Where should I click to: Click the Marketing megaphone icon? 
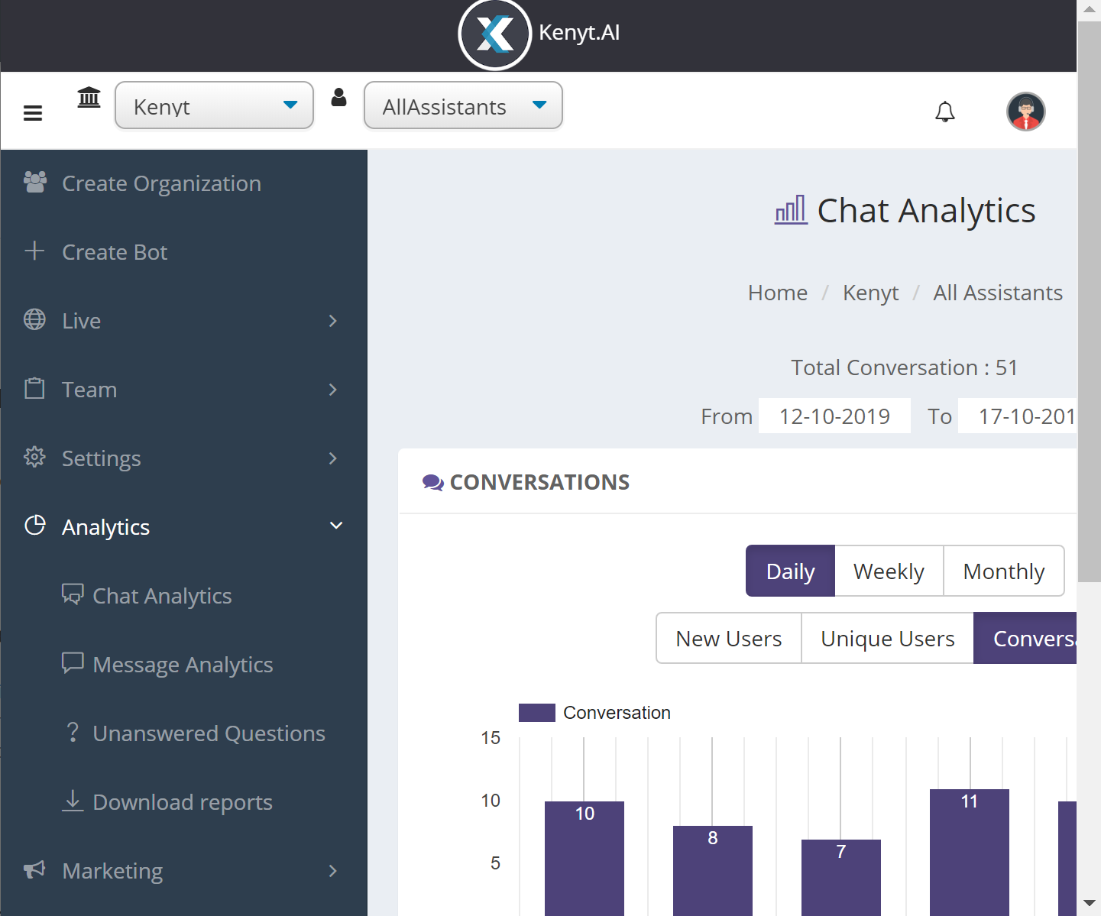pos(34,870)
